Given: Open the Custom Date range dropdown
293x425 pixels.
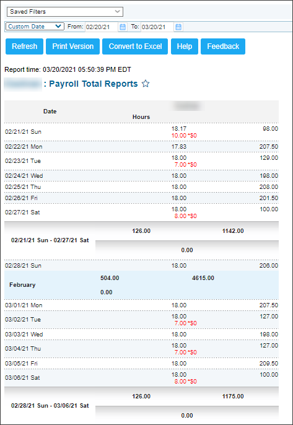Looking at the screenshot, I should (x=35, y=26).
